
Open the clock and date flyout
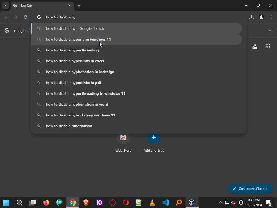tap(254, 203)
